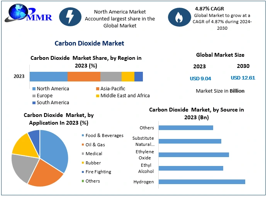Select the Fire Fighting legend entry
Image resolution: width=268 pixels, height=198 pixels.
(98, 172)
